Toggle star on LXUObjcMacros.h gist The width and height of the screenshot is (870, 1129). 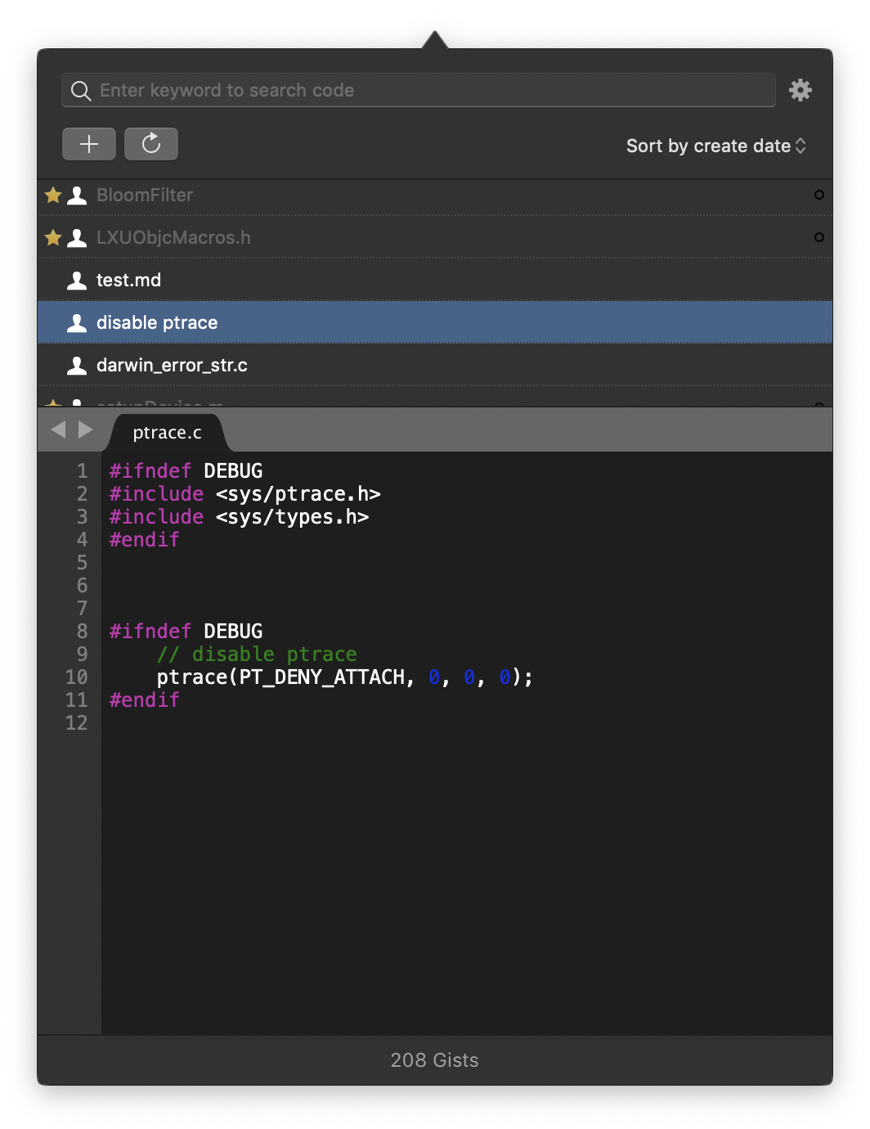click(53, 238)
